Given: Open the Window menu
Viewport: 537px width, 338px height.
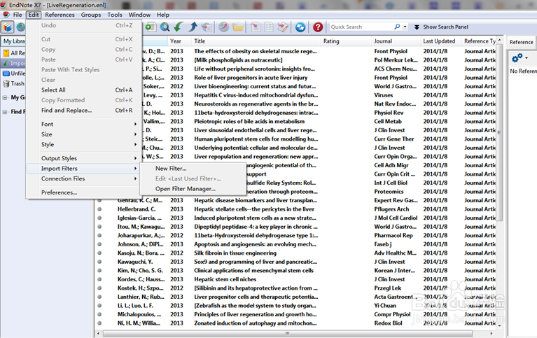Looking at the screenshot, I should (x=139, y=15).
